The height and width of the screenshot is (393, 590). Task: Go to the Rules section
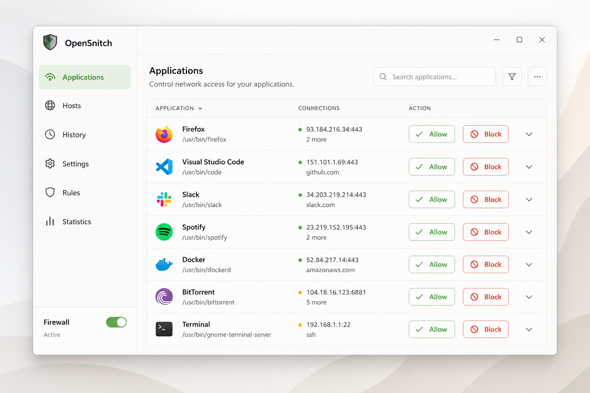click(85, 193)
